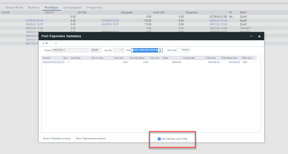
Task: Switch to the Consumption tab
Action: point(72,8)
